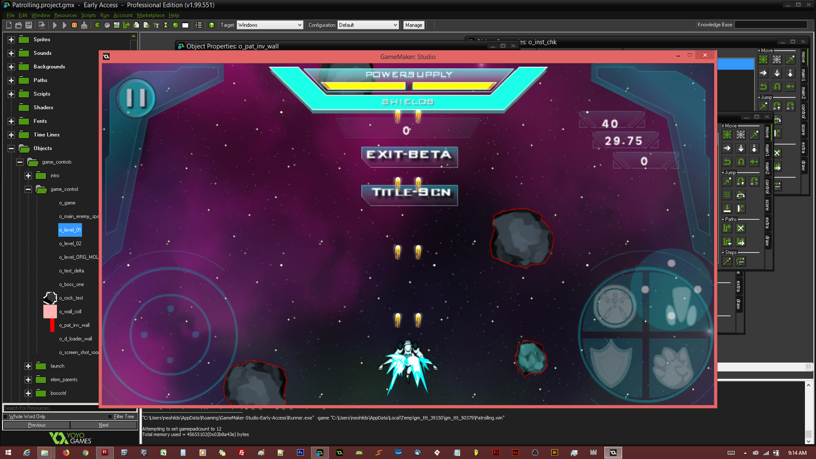
Task: Click the Manage button
Action: point(414,25)
